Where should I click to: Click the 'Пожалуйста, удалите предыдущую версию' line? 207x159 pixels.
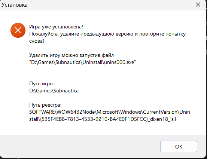(x=107, y=34)
